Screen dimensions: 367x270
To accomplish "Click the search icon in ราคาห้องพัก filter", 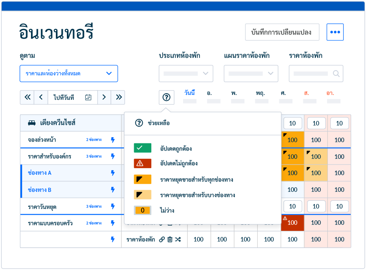I will pyautogui.click(x=336, y=74).
